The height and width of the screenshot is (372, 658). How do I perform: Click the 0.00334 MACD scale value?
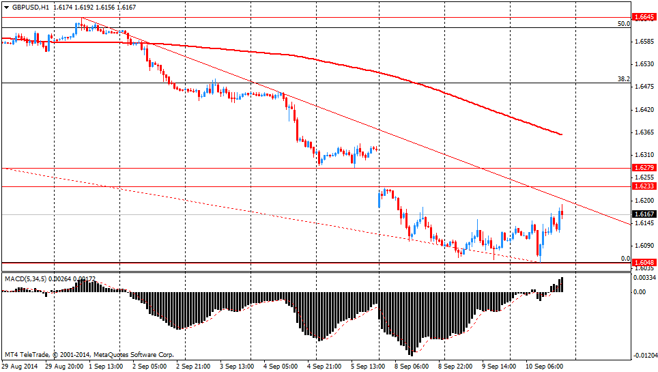pyautogui.click(x=645, y=278)
